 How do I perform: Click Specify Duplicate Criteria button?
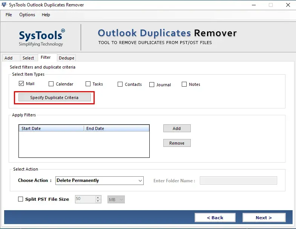point(55,98)
